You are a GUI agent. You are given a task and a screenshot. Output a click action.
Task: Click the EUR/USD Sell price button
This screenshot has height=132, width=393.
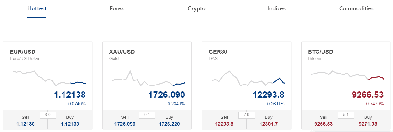26,121
